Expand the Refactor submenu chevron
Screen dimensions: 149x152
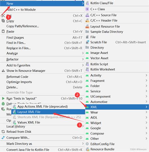(x=83, y=59)
